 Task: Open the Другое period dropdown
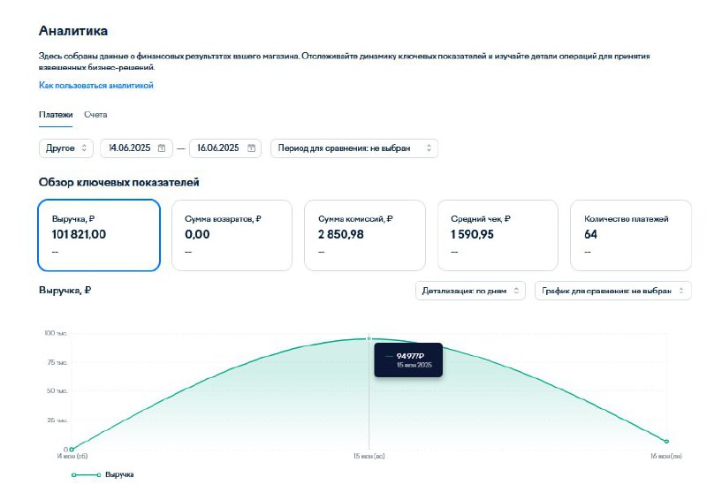[x=65, y=148]
